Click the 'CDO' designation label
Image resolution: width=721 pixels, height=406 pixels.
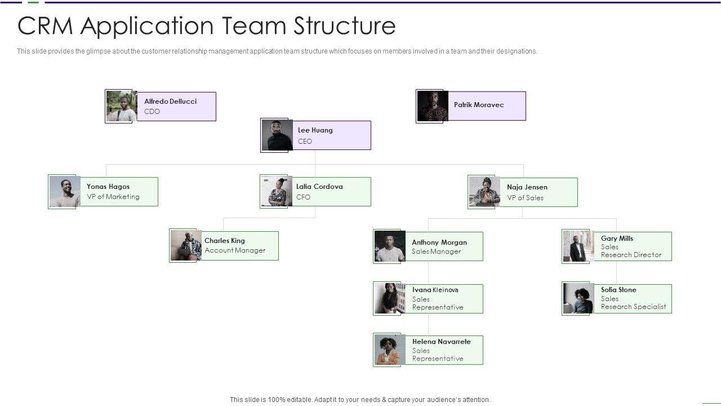pyautogui.click(x=152, y=112)
